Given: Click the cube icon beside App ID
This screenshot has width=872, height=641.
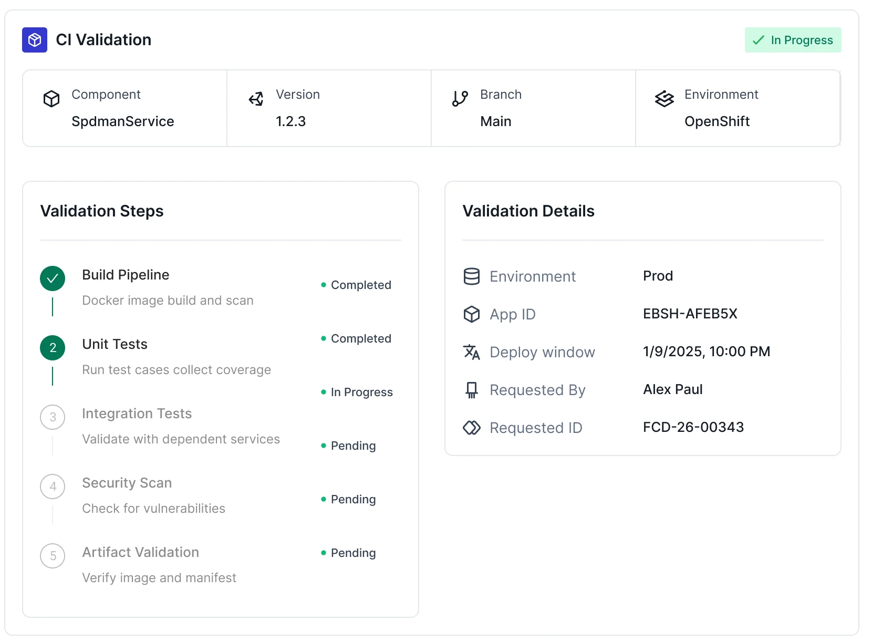Looking at the screenshot, I should [x=472, y=314].
